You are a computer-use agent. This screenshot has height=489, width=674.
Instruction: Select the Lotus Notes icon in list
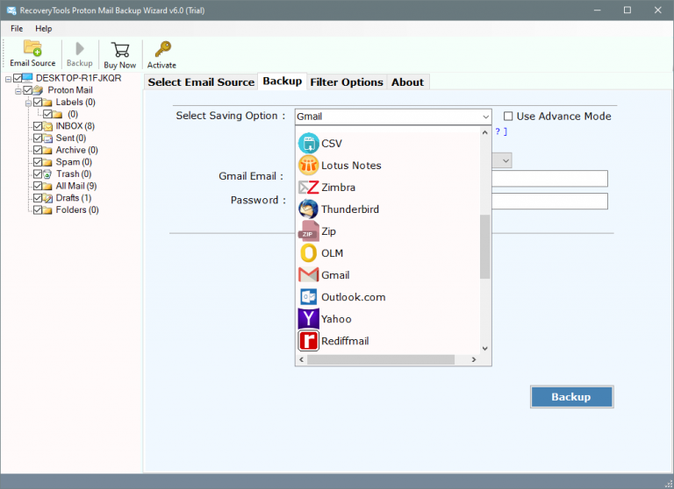308,166
